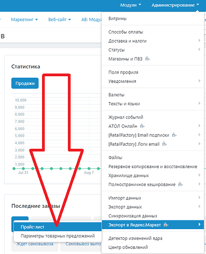Open Резервное копирование и восстановление

[x=153, y=167]
